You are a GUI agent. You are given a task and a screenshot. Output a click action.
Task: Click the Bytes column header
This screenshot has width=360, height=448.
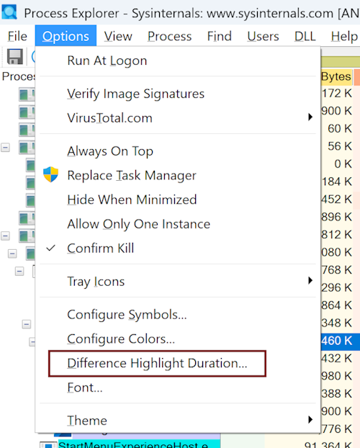tap(336, 76)
